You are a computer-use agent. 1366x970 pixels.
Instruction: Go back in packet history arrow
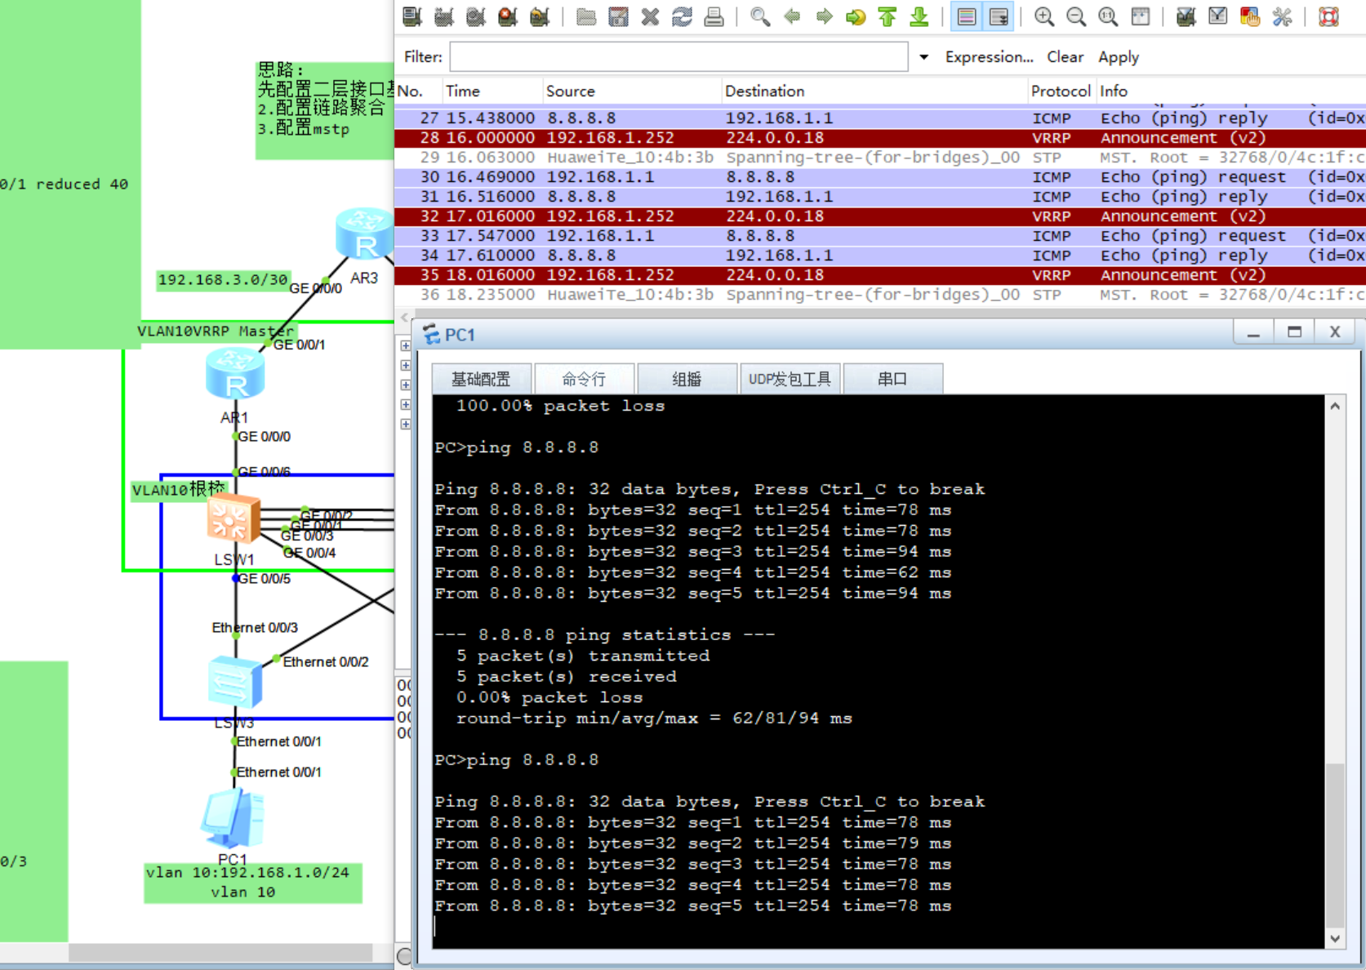(x=792, y=16)
